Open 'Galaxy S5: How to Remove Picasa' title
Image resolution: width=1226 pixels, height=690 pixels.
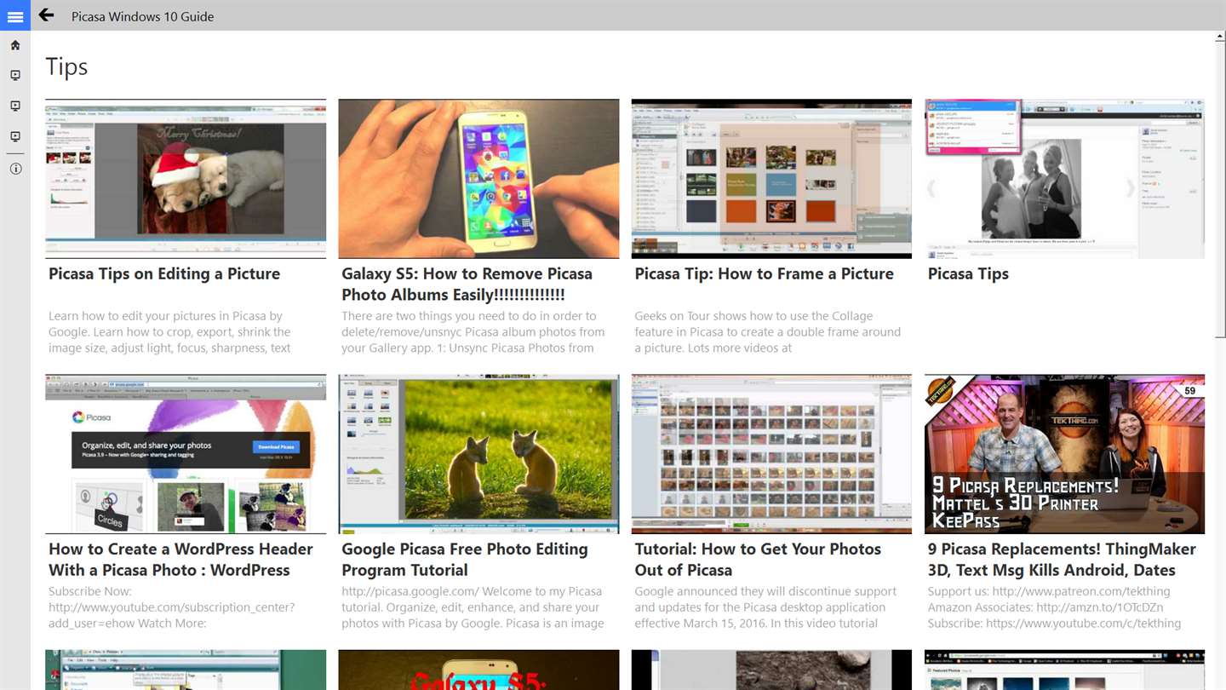tap(467, 285)
